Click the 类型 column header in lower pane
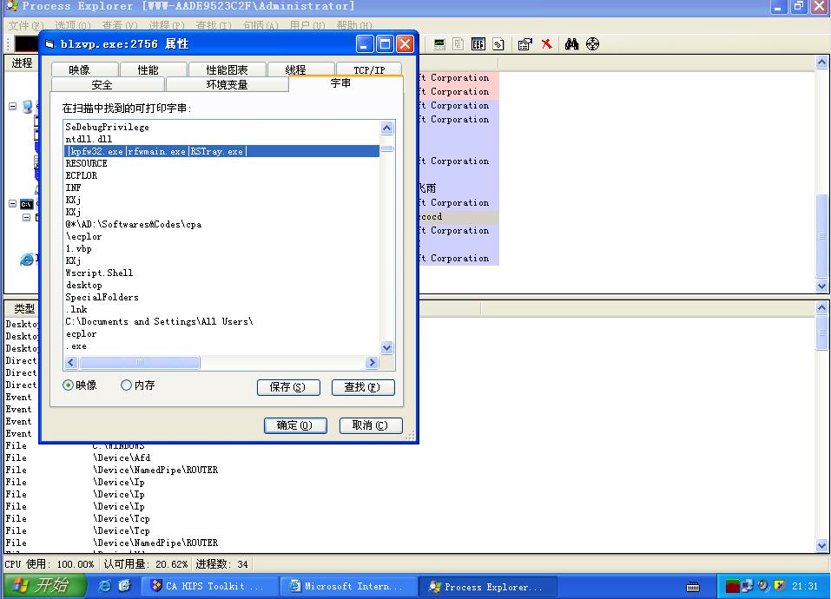 click(x=24, y=308)
